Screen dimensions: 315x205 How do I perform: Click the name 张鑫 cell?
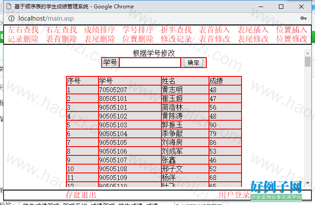pos(185,160)
